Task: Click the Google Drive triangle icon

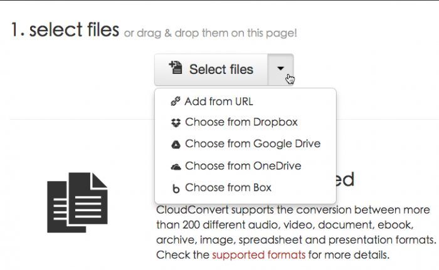Action: 175,145
